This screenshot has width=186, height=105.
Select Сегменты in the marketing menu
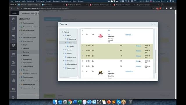click(x=26, y=52)
